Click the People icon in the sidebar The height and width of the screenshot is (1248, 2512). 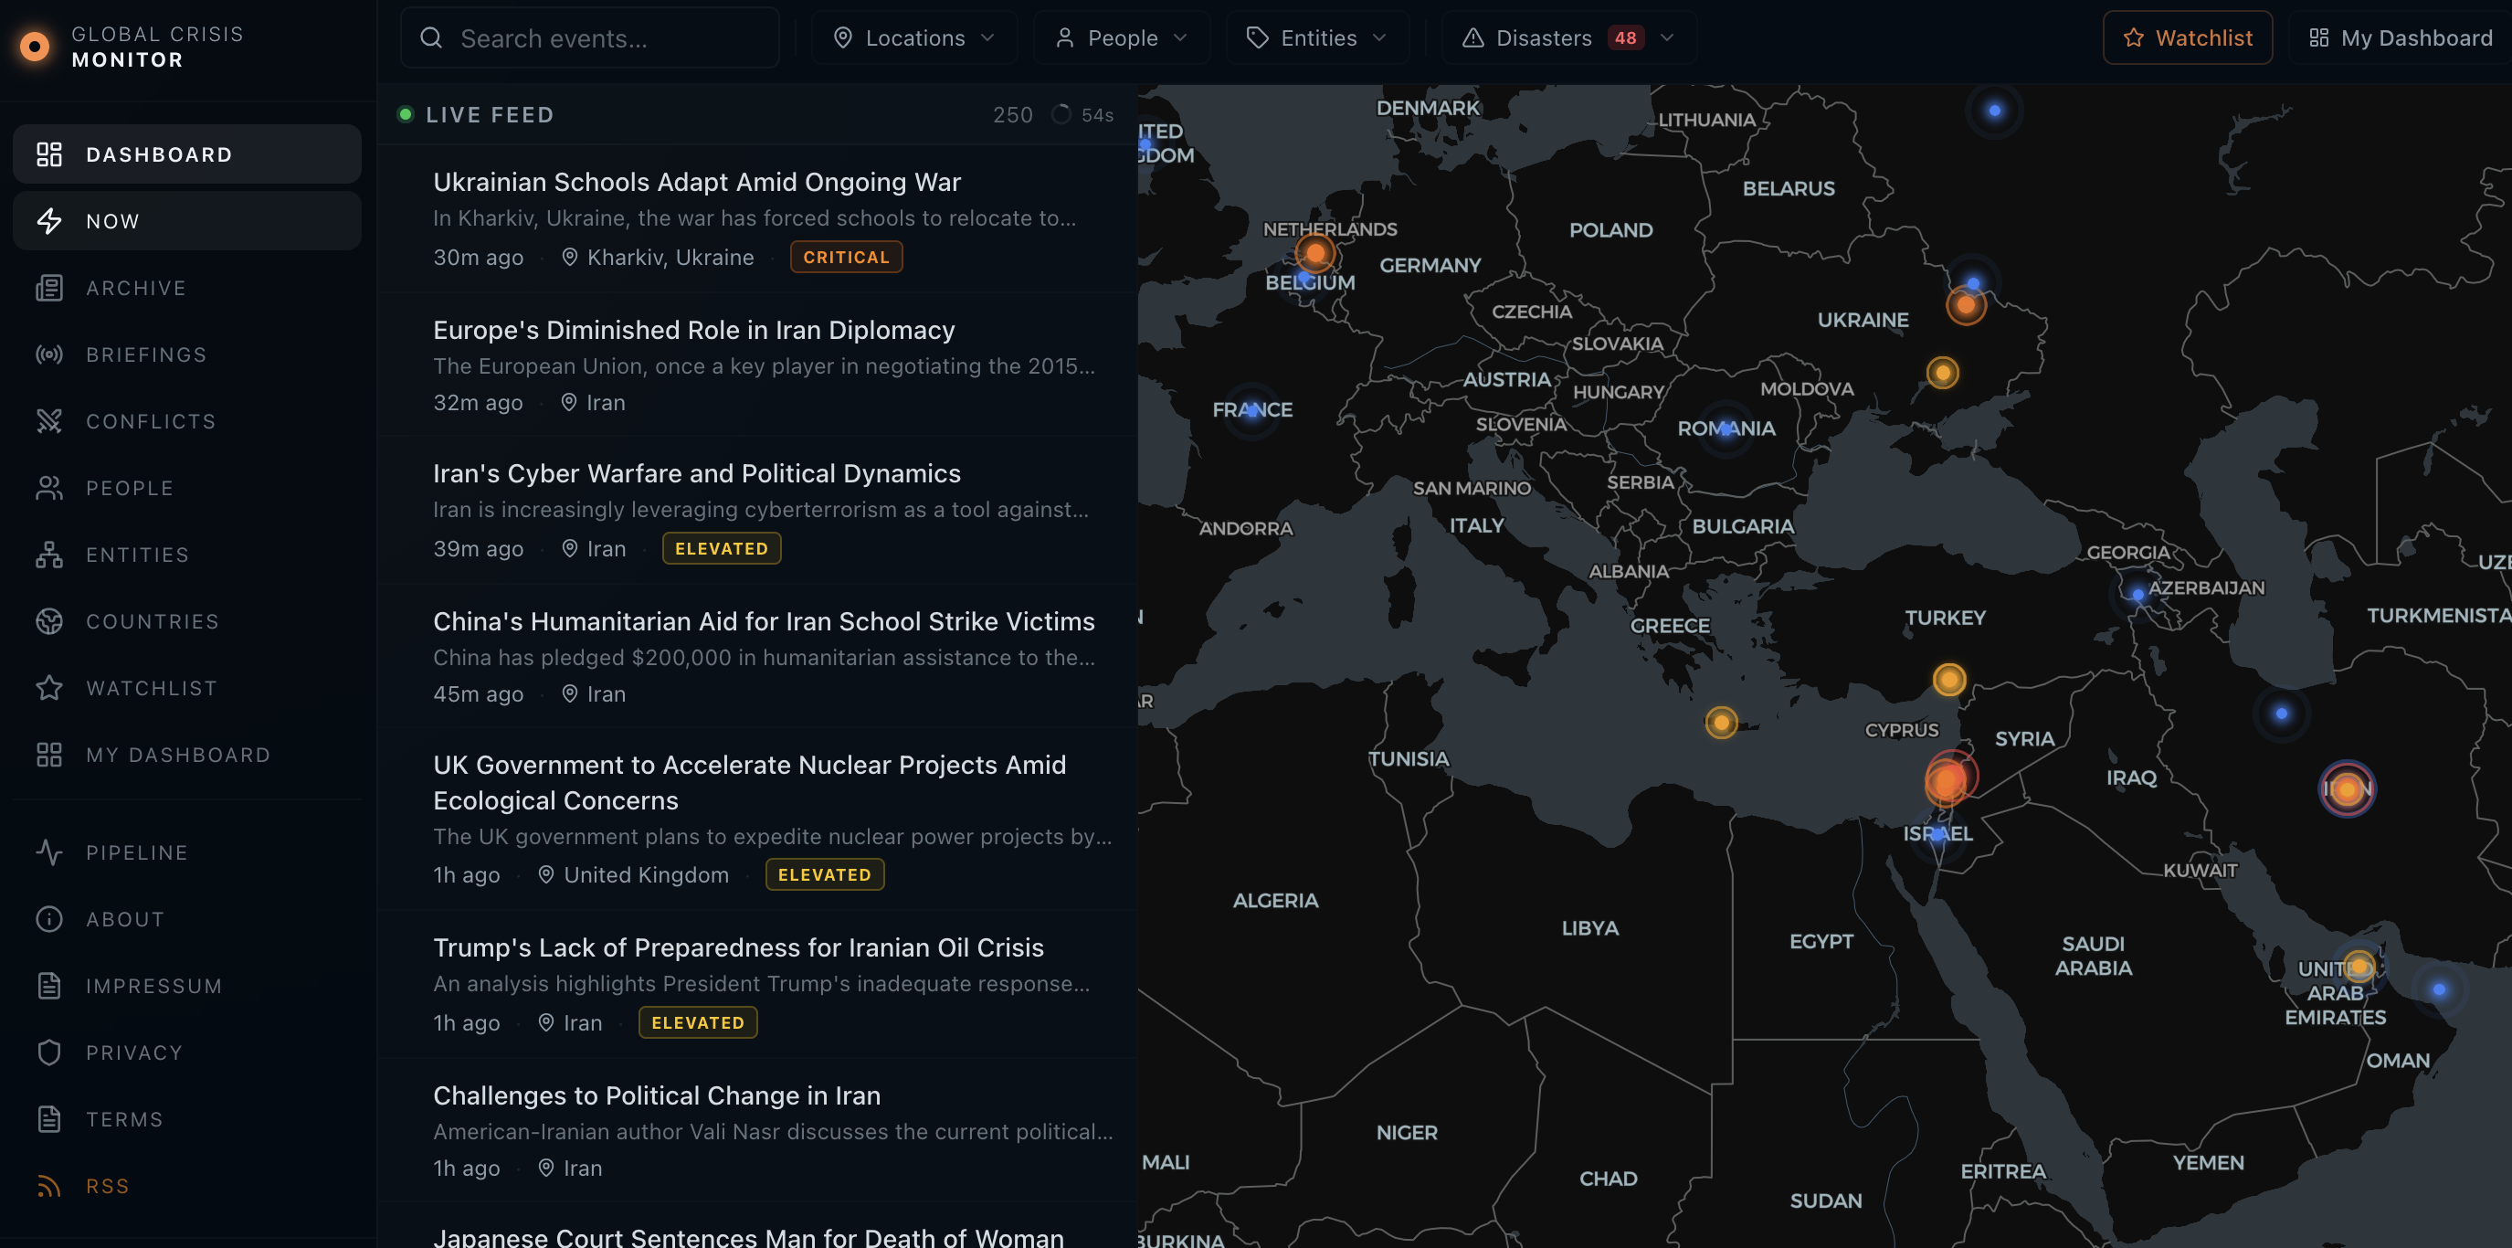pyautogui.click(x=48, y=488)
